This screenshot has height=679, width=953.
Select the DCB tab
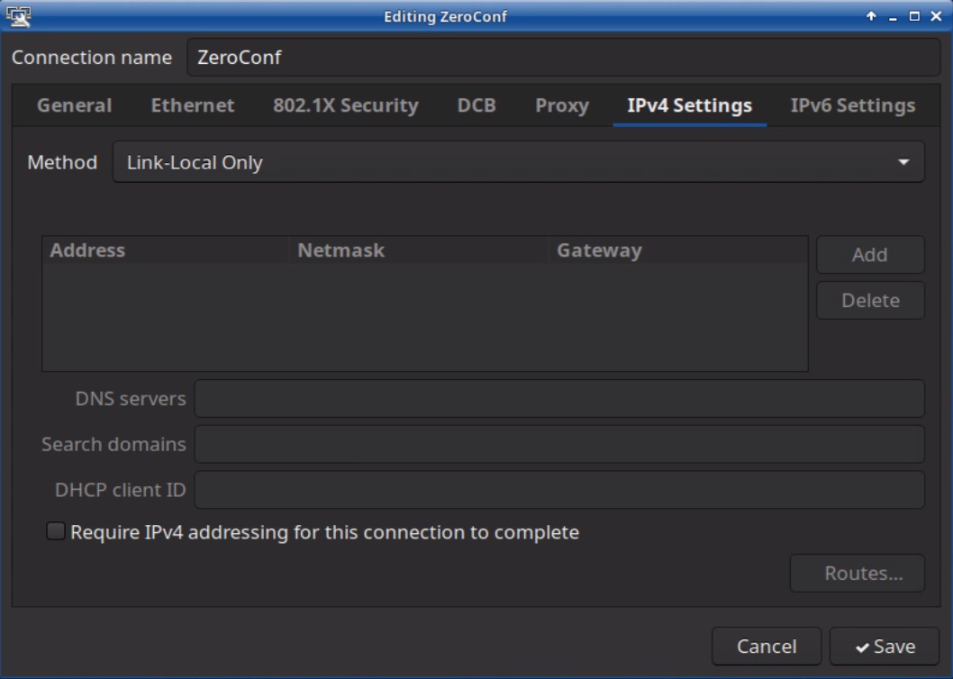(476, 105)
